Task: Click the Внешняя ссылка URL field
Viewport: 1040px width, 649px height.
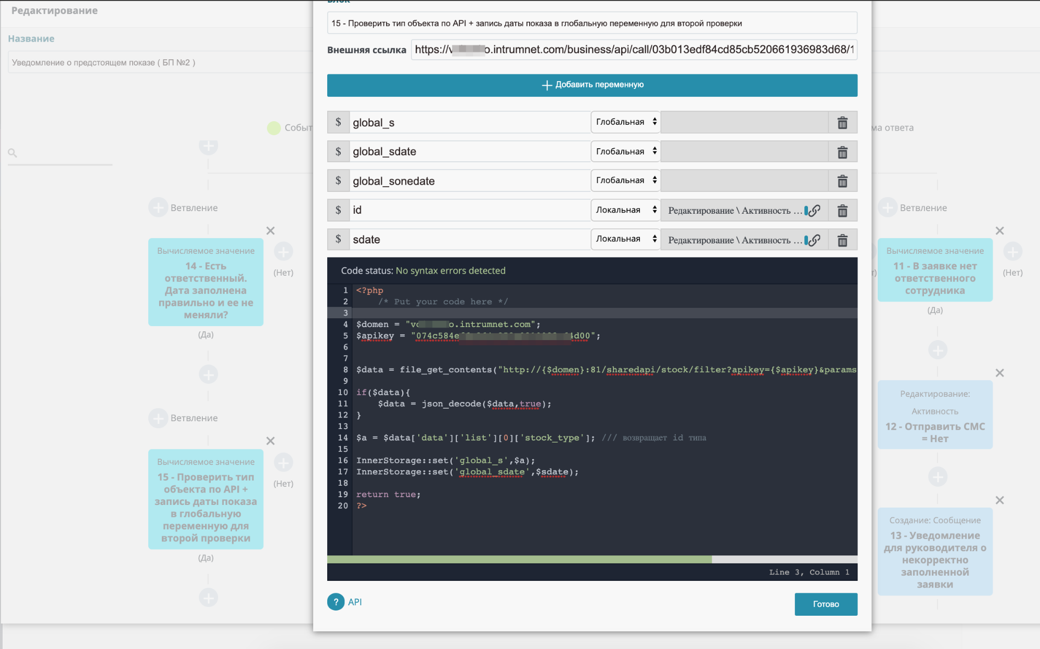Action: 634,50
